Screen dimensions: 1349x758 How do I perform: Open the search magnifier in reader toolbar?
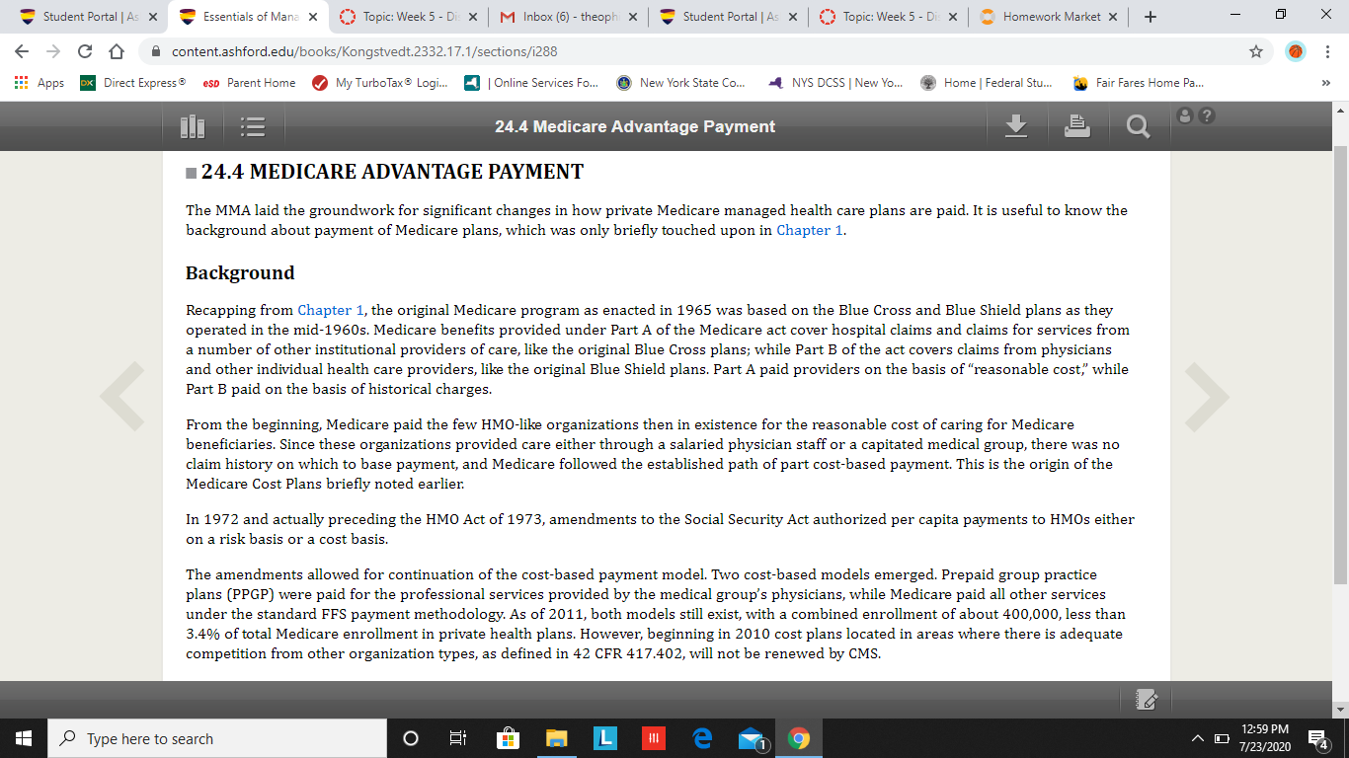[1138, 126]
